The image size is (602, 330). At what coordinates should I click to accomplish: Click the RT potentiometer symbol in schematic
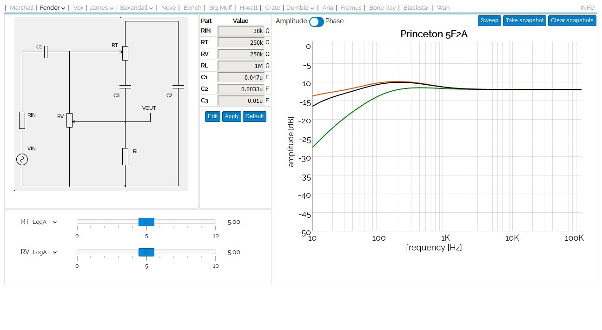pyautogui.click(x=125, y=53)
